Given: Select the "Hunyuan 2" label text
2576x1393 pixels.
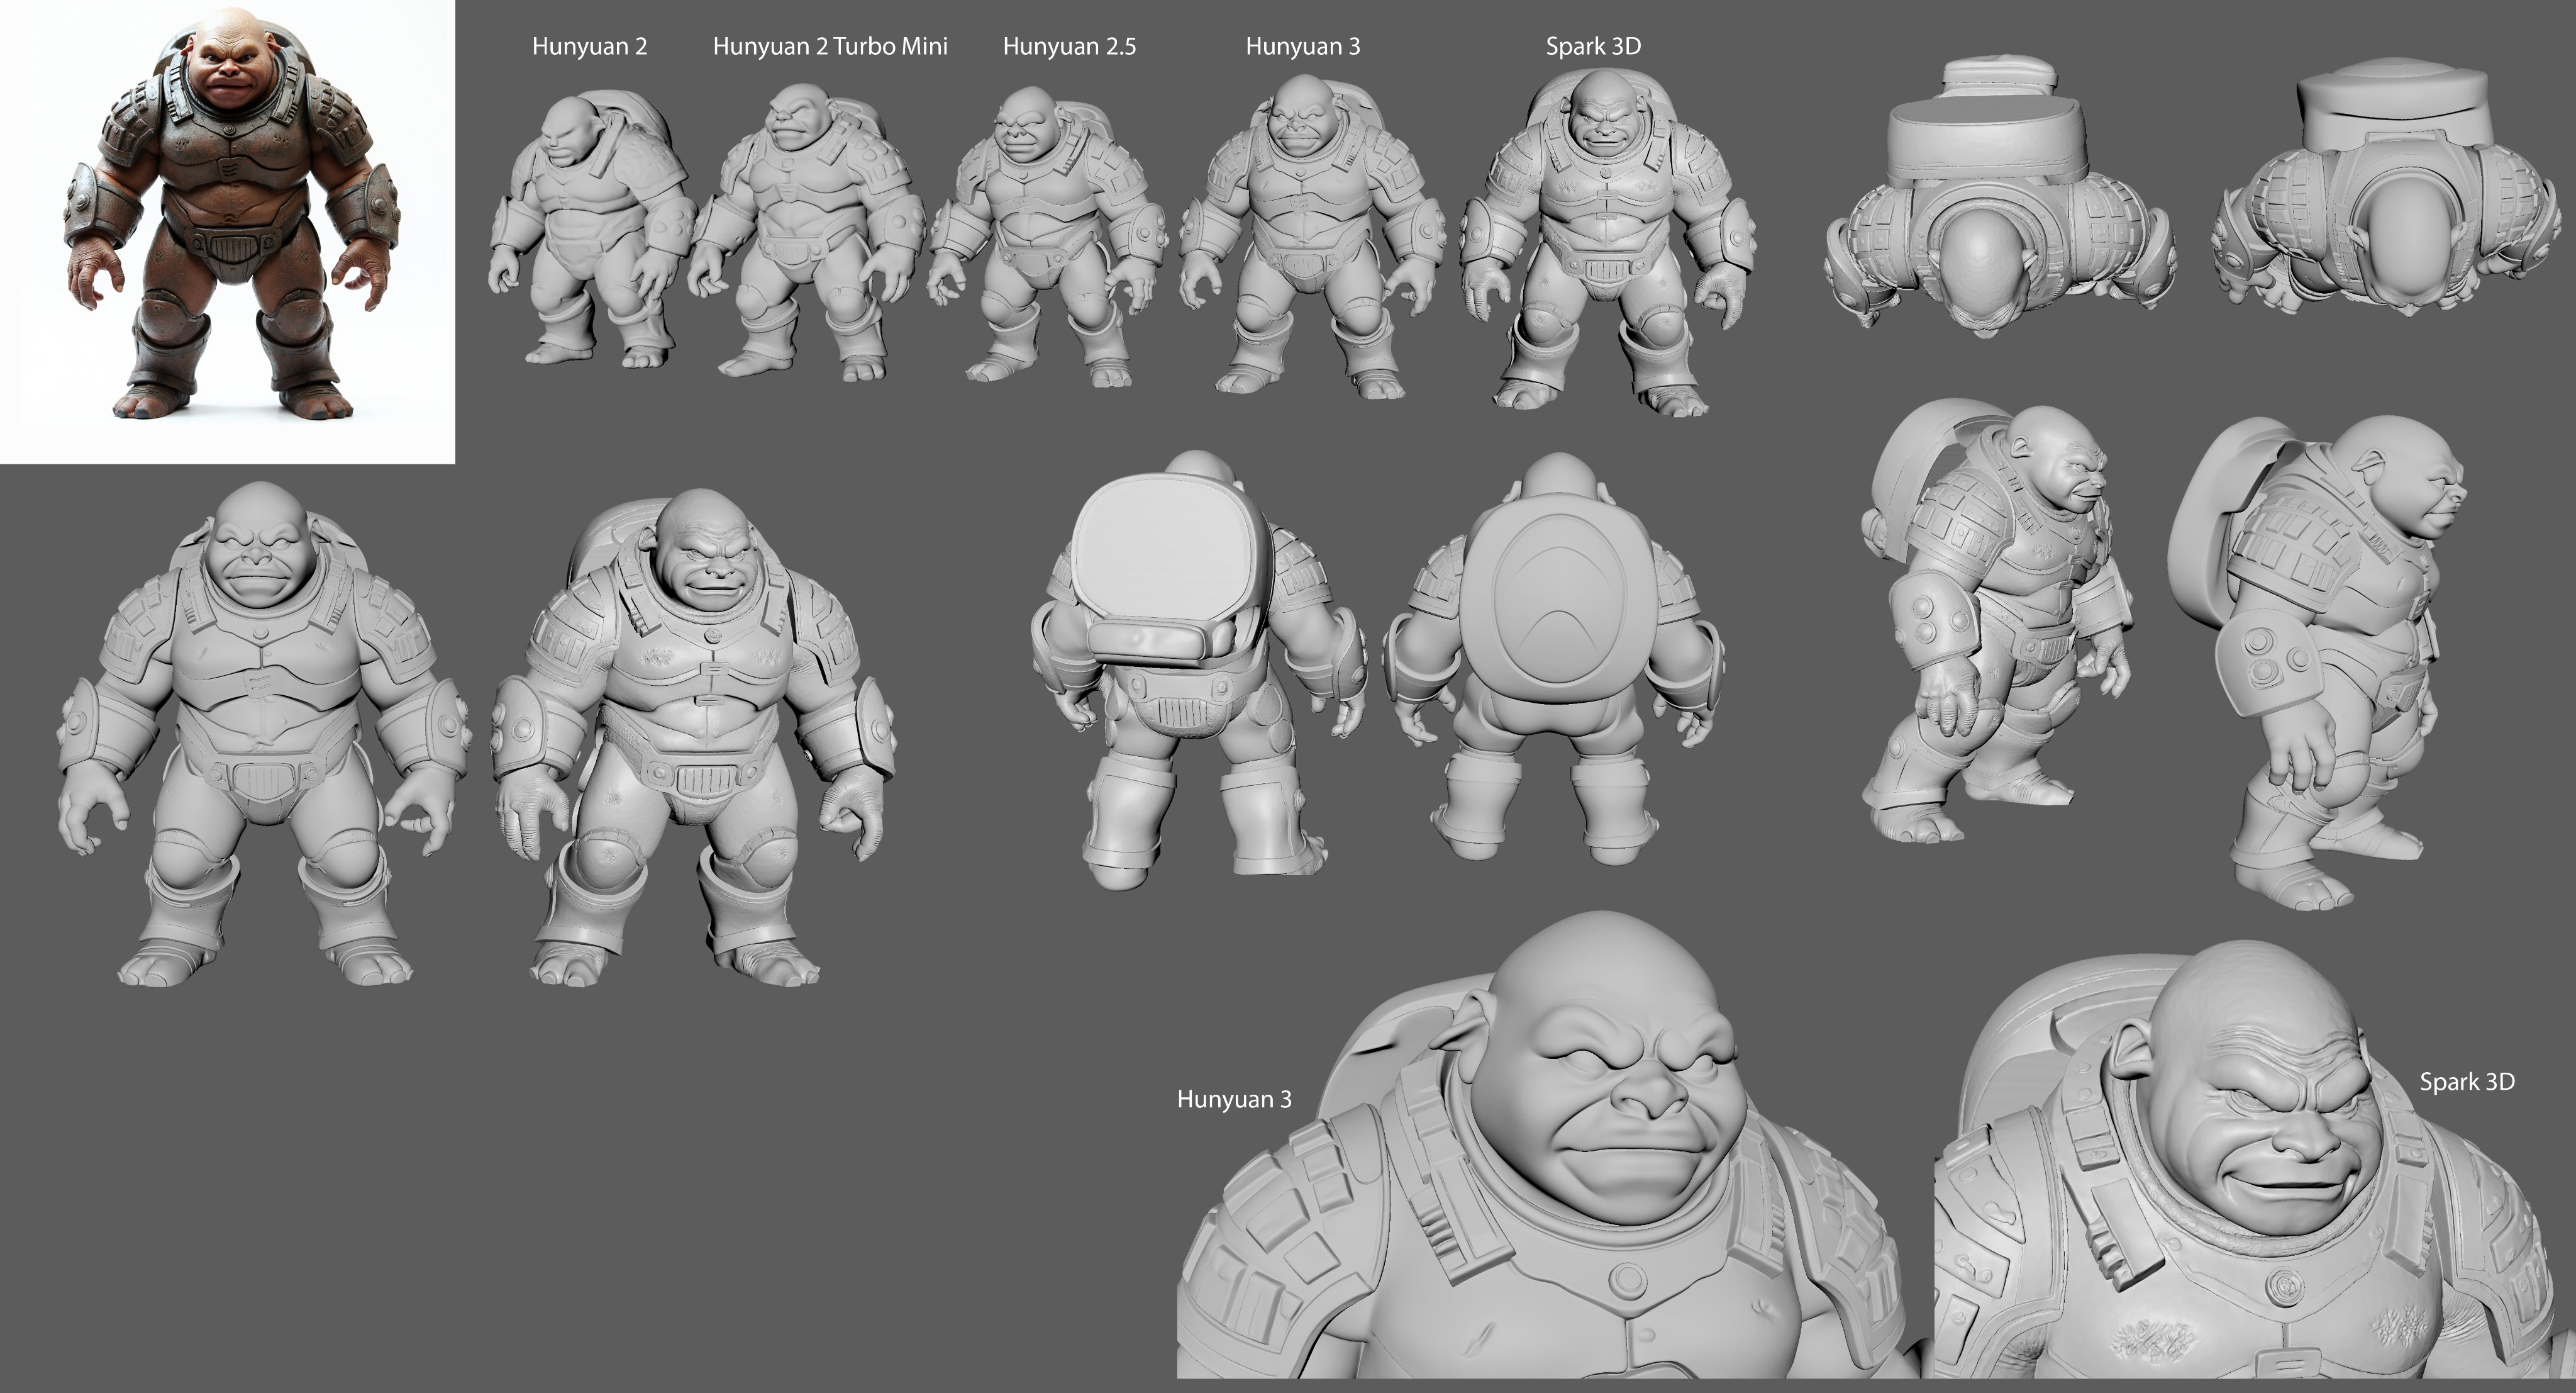Looking at the screenshot, I should tap(589, 46).
